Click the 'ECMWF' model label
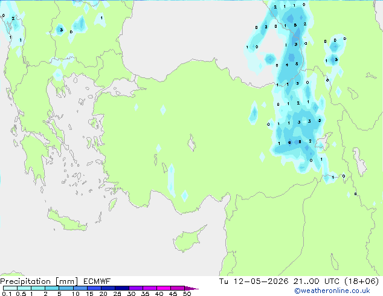This screenshot has width=383, height=296. [97, 282]
